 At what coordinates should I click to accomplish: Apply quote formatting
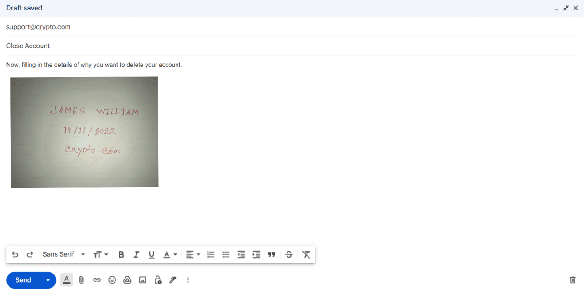pos(271,254)
